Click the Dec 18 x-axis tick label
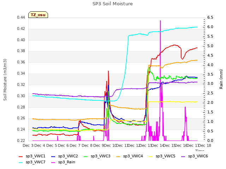This screenshot has width=226, height=169. tap(205, 145)
